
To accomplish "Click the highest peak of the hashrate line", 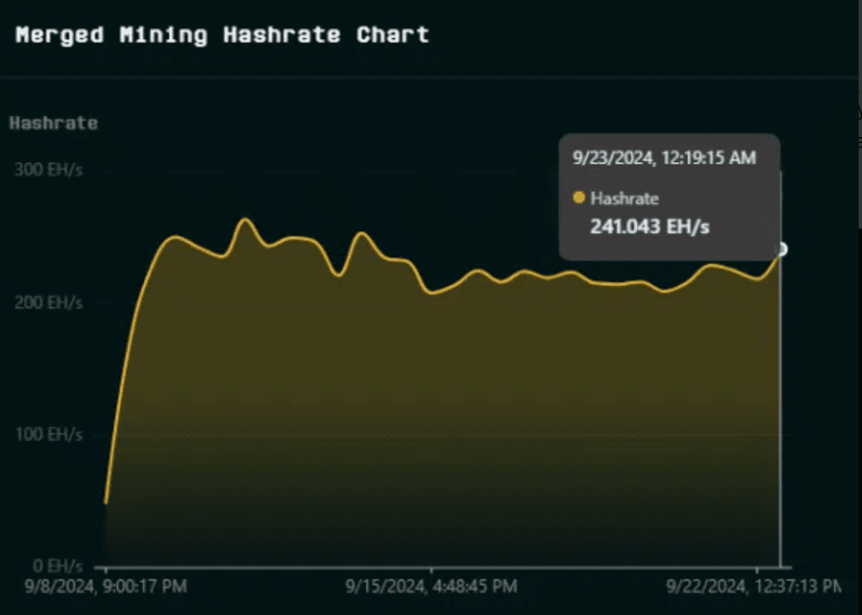I will tap(244, 219).
